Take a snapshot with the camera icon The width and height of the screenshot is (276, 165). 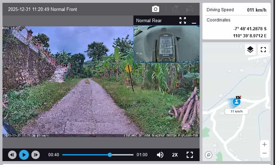pos(155,9)
